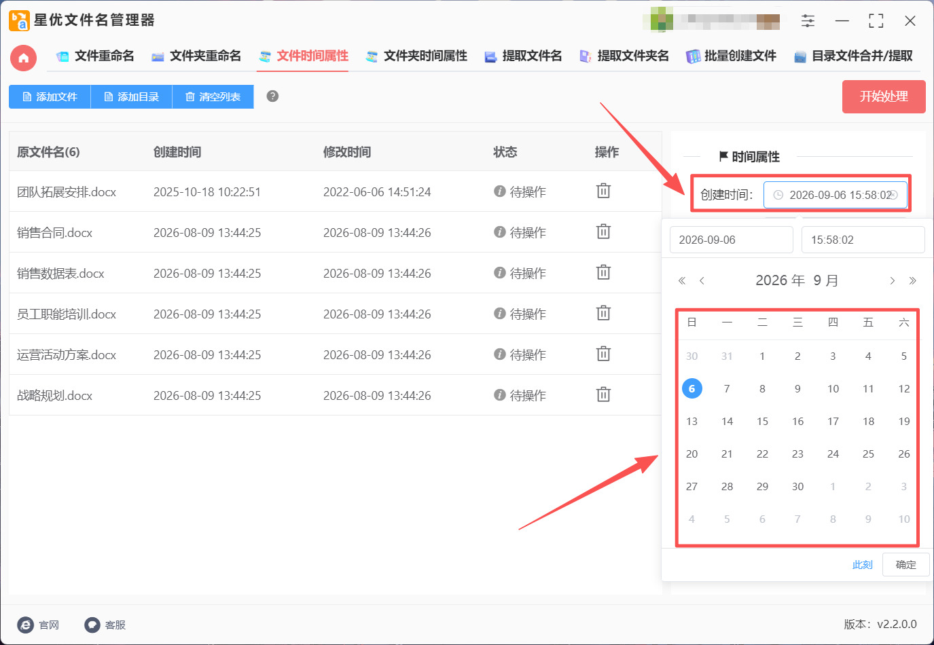
Task: Click 修改时间 column header
Action: 347,152
